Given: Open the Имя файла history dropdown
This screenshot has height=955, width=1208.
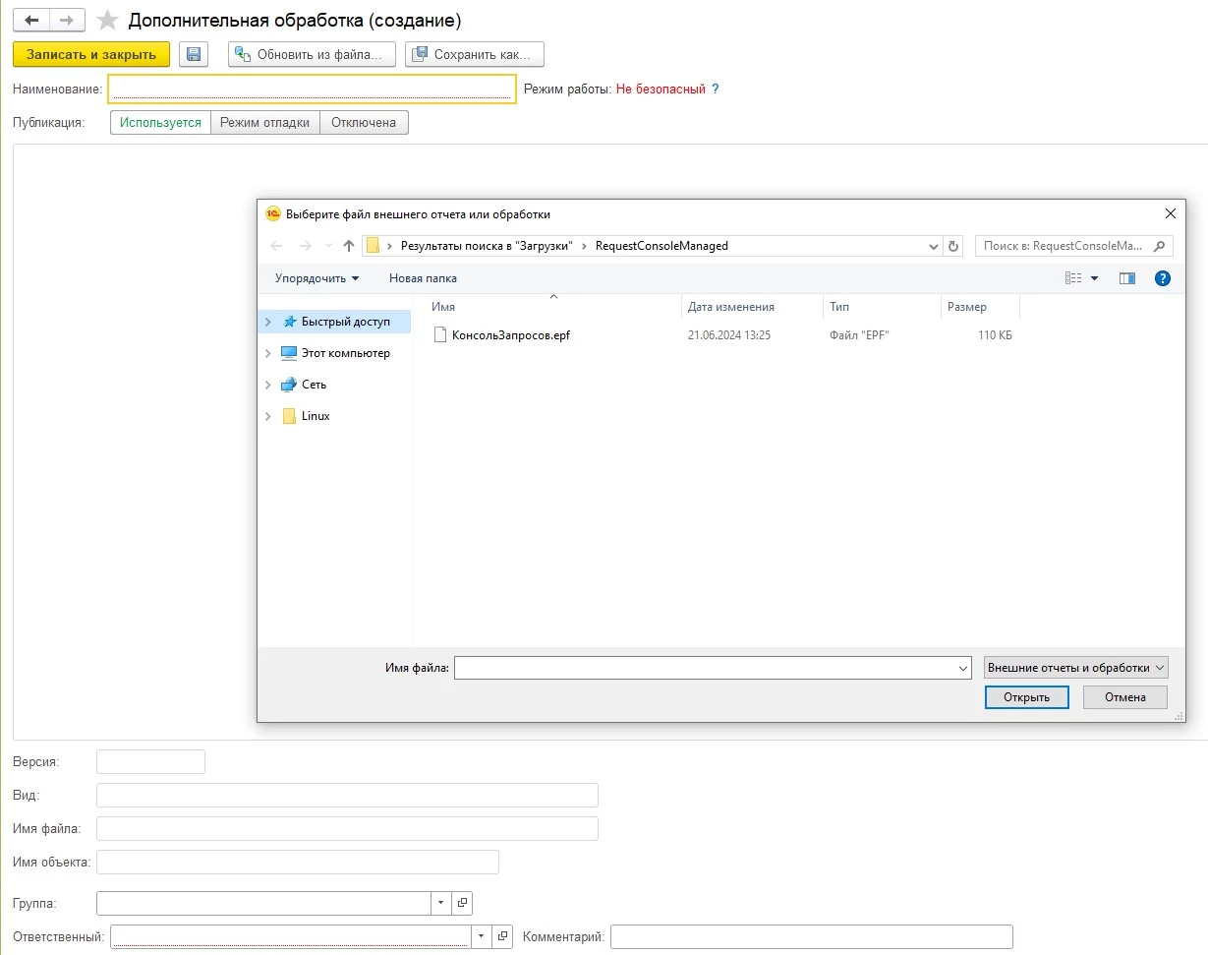Looking at the screenshot, I should 962,668.
